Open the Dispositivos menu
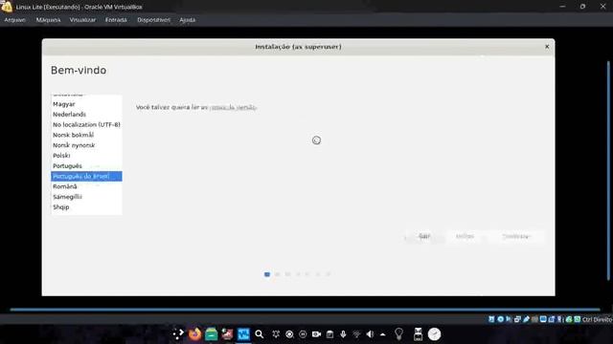The width and height of the screenshot is (613, 344). [x=153, y=20]
